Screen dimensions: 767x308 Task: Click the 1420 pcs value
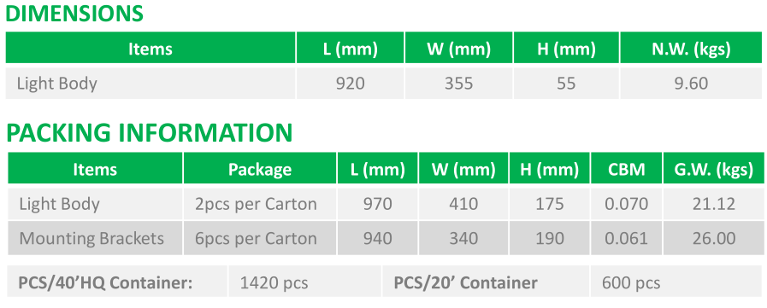[274, 282]
